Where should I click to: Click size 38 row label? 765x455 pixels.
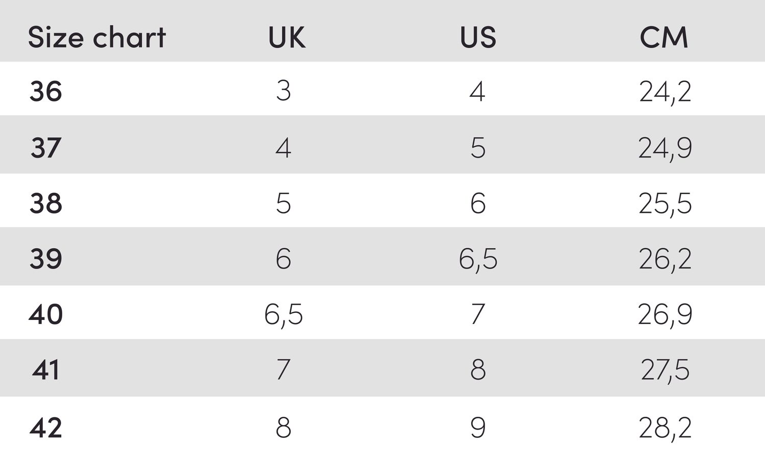46,203
